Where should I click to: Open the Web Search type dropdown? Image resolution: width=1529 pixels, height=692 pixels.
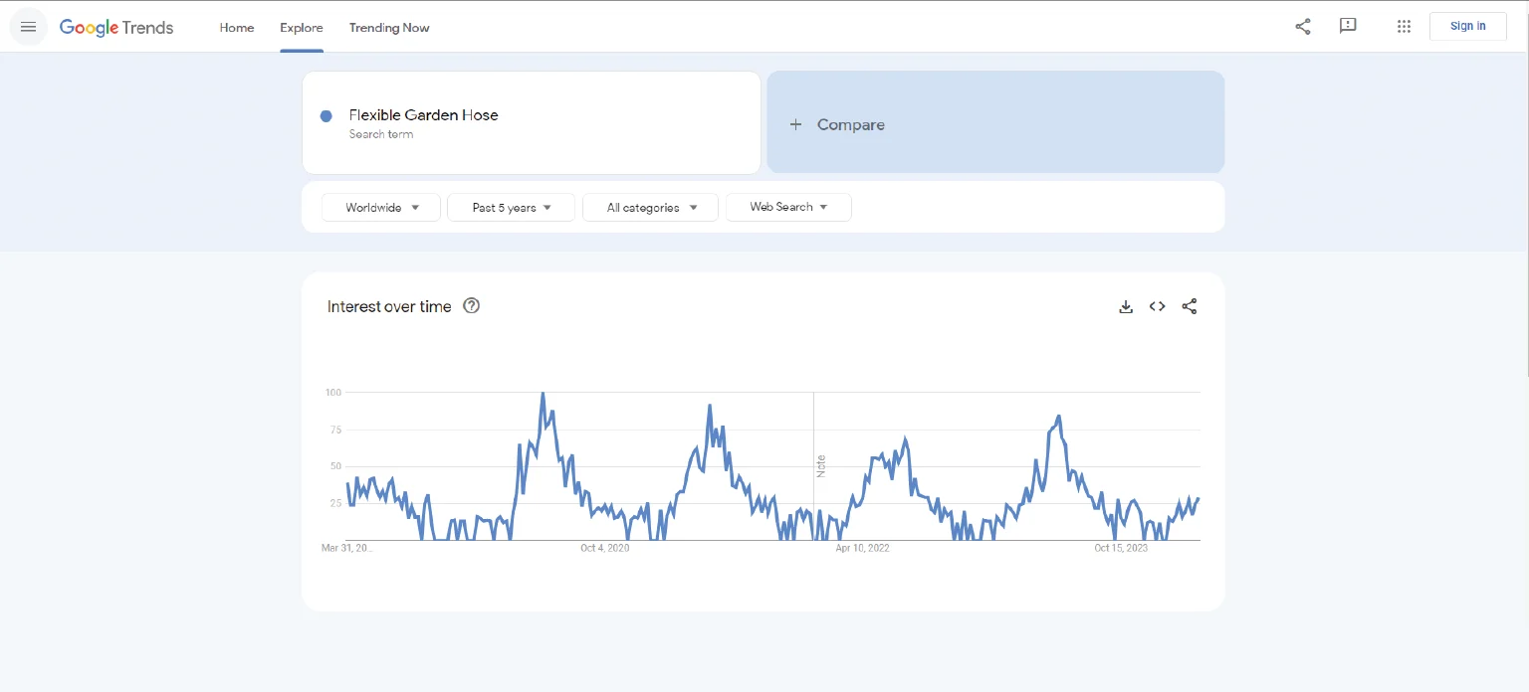click(788, 207)
